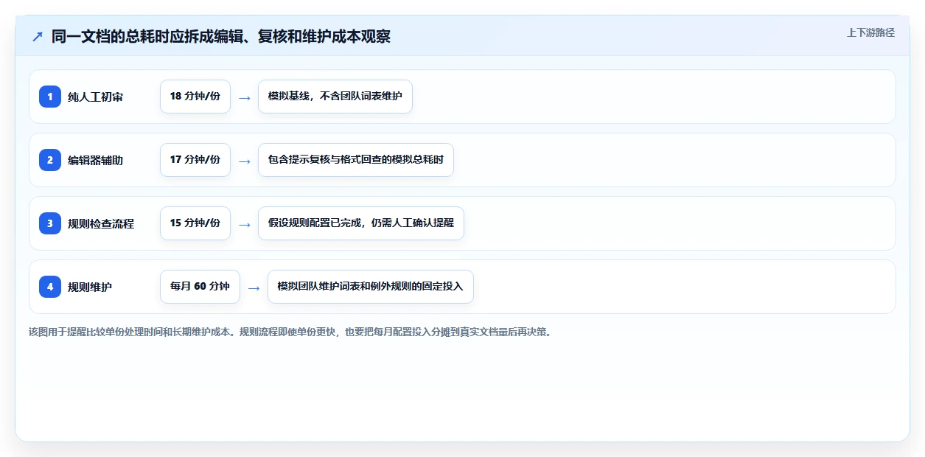The width and height of the screenshot is (925, 457).
Task: Select the step 3 number badge
Action: click(x=50, y=223)
